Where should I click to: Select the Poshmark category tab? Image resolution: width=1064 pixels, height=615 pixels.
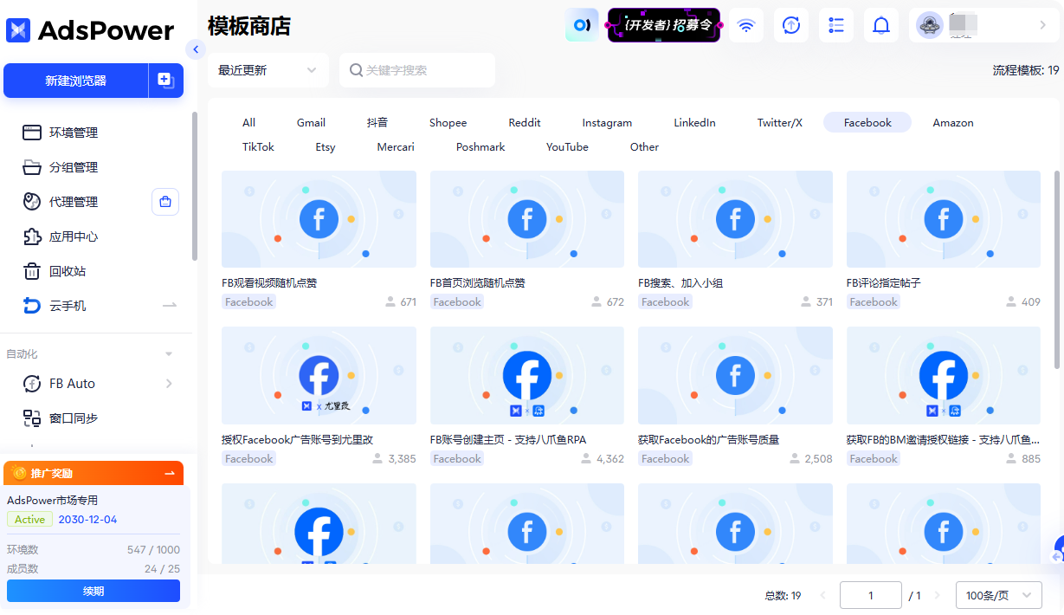tap(480, 146)
